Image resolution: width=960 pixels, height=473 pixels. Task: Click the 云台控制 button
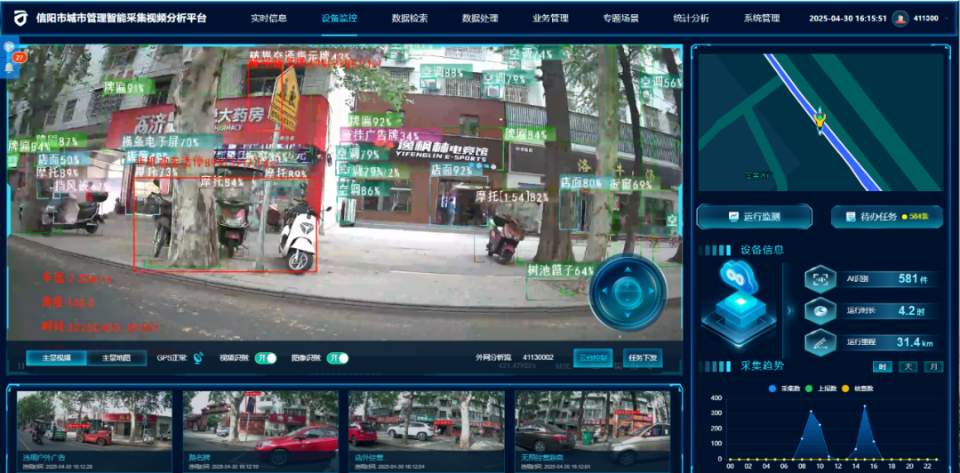pos(593,357)
